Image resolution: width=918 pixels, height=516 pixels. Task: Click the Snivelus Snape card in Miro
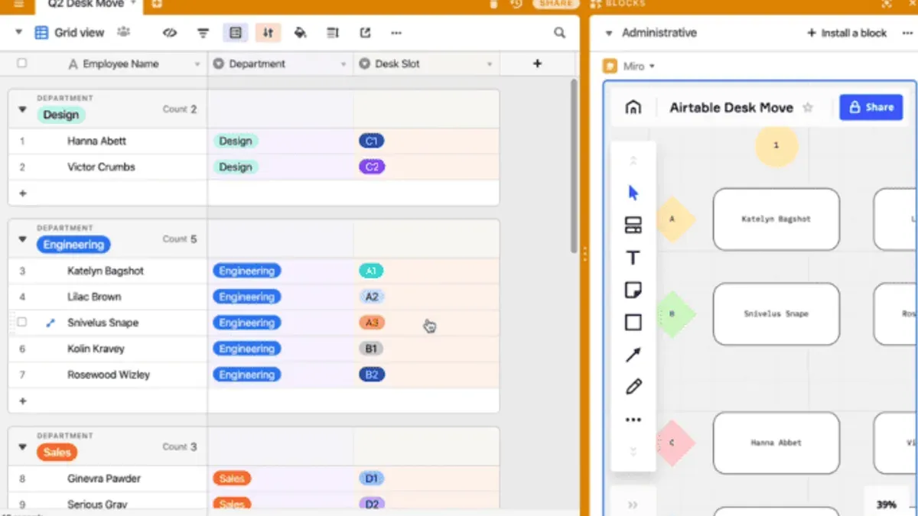point(776,314)
